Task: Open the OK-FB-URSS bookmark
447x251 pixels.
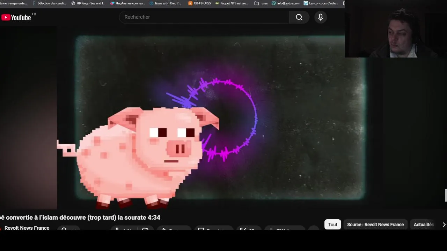Action: pos(199,3)
